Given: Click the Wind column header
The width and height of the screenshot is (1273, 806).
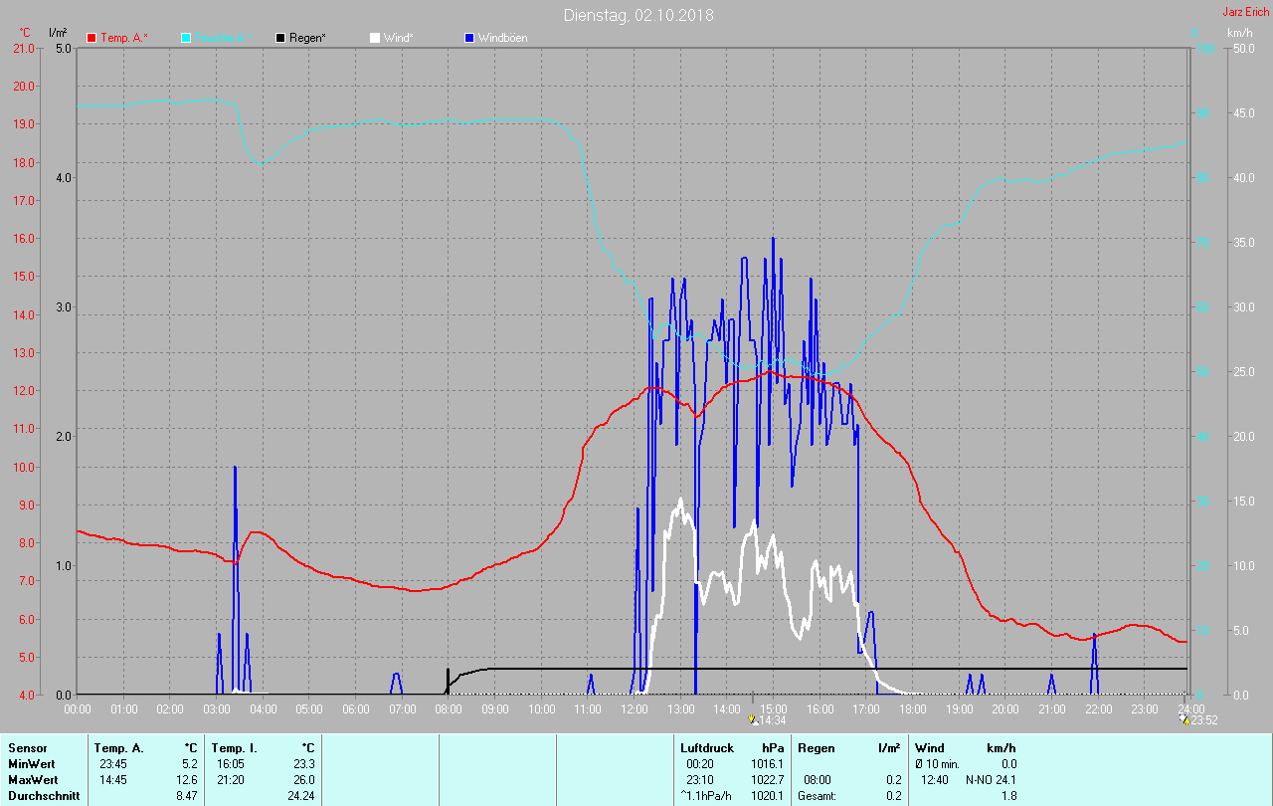Looking at the screenshot, I should (x=929, y=747).
